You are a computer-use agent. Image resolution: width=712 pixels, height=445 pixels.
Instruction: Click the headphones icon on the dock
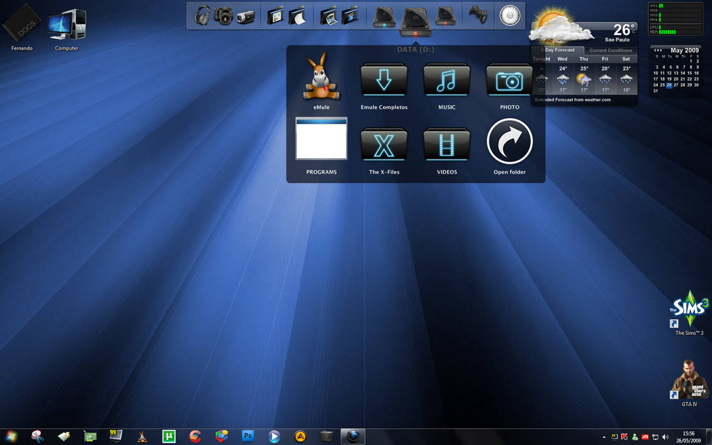pyautogui.click(x=202, y=15)
